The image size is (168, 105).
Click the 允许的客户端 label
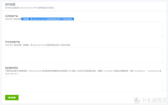coord(11,16)
